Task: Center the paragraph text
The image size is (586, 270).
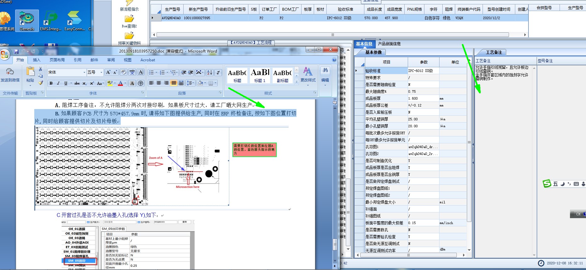Action: (x=159, y=83)
